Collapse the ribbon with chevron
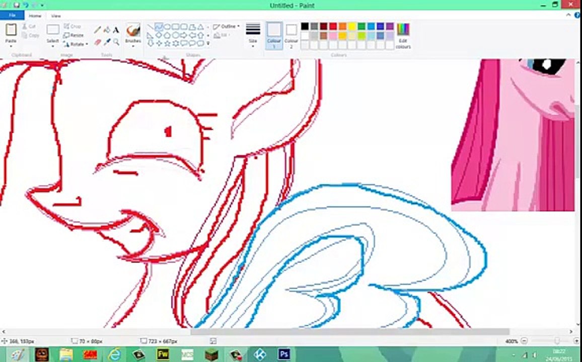 [568, 15]
